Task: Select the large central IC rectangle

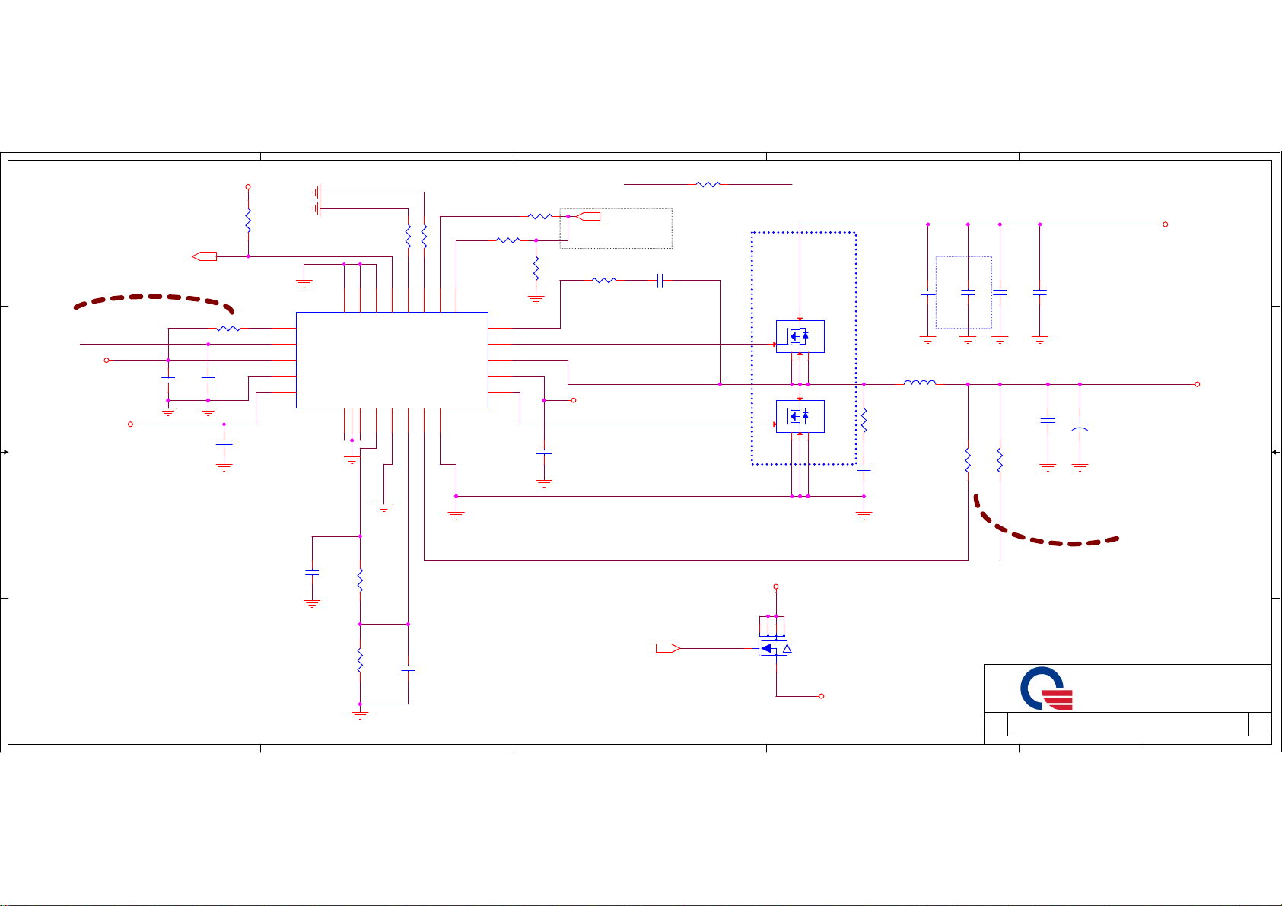Action: 392,360
